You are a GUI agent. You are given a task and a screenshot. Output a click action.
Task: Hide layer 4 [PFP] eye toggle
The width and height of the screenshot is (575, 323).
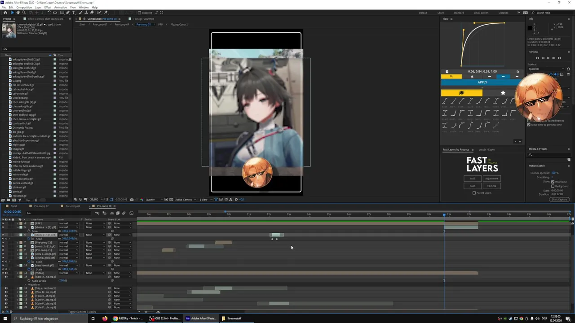coord(3,223)
